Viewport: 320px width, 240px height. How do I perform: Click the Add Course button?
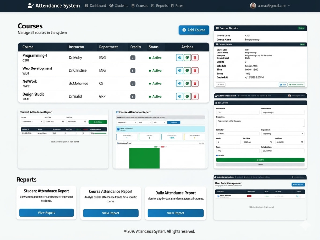pos(194,30)
